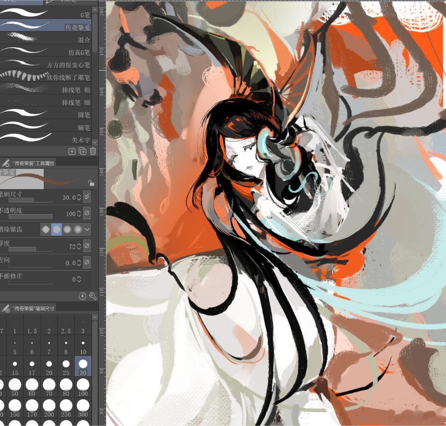Image resolution: width=446 pixels, height=426 pixels.
Task: Choose brush size preset 1.5
Action: coord(32,325)
